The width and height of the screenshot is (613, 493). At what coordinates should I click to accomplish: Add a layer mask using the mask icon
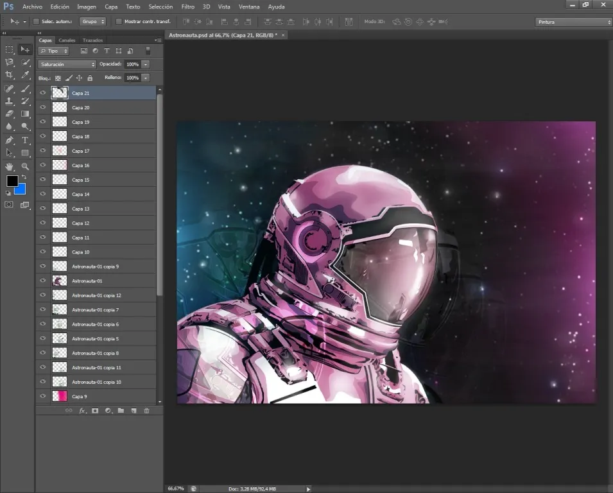pos(95,410)
